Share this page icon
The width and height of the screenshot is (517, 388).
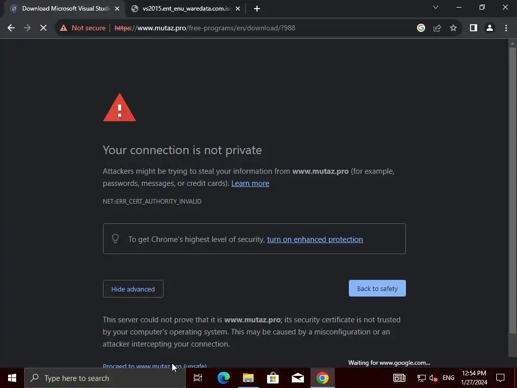pyautogui.click(x=437, y=28)
